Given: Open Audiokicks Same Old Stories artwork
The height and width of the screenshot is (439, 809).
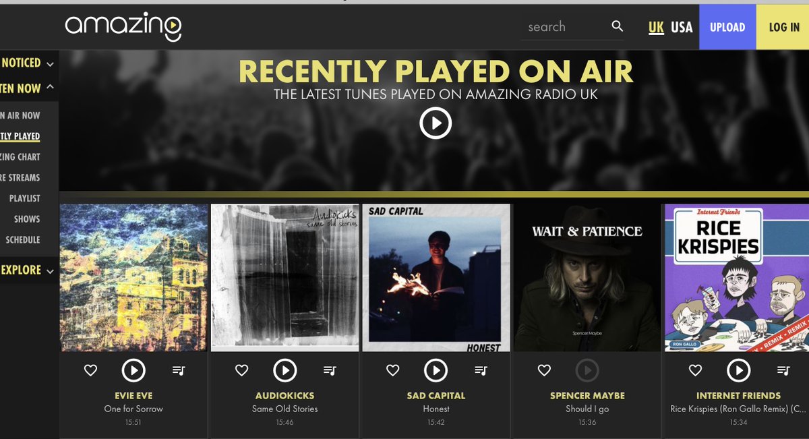Looking at the screenshot, I should tap(284, 278).
